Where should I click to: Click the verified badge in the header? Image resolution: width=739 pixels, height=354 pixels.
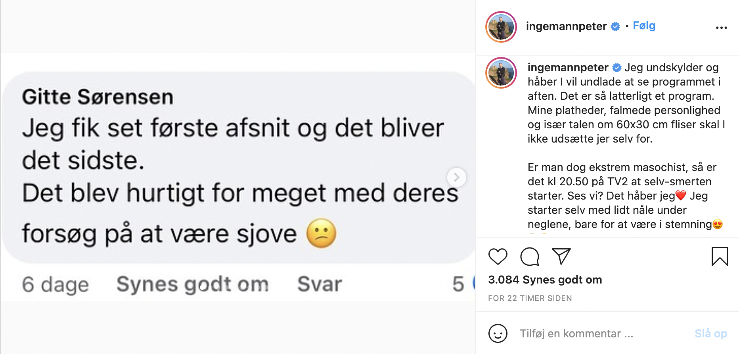(x=615, y=27)
